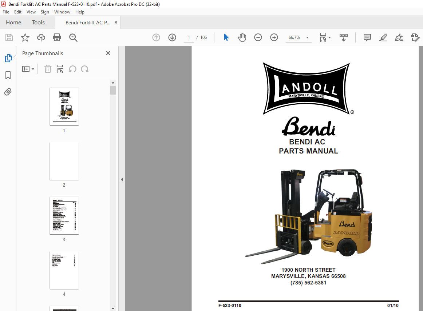Image resolution: width=423 pixels, height=311 pixels.
Task: Click thumbnail scrollbar down arrow
Action: [113, 308]
